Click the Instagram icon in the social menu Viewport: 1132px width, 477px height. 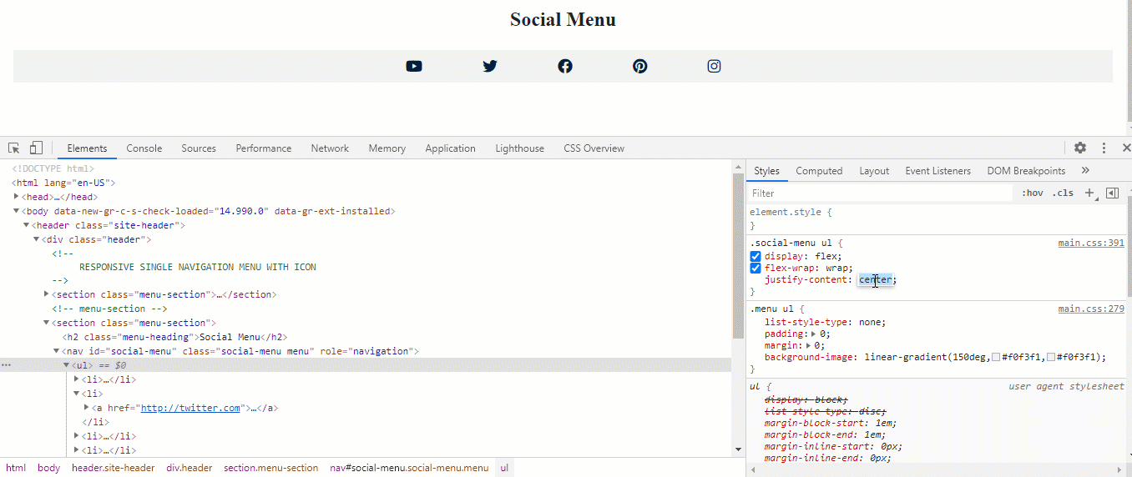coord(714,66)
